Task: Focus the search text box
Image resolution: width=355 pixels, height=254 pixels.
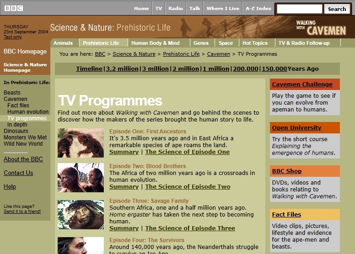Action: pos(299,9)
